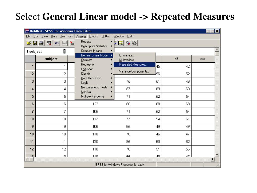This screenshot has width=257, height=193.
Task: Open the Utilities menu
Action: (x=106, y=36)
